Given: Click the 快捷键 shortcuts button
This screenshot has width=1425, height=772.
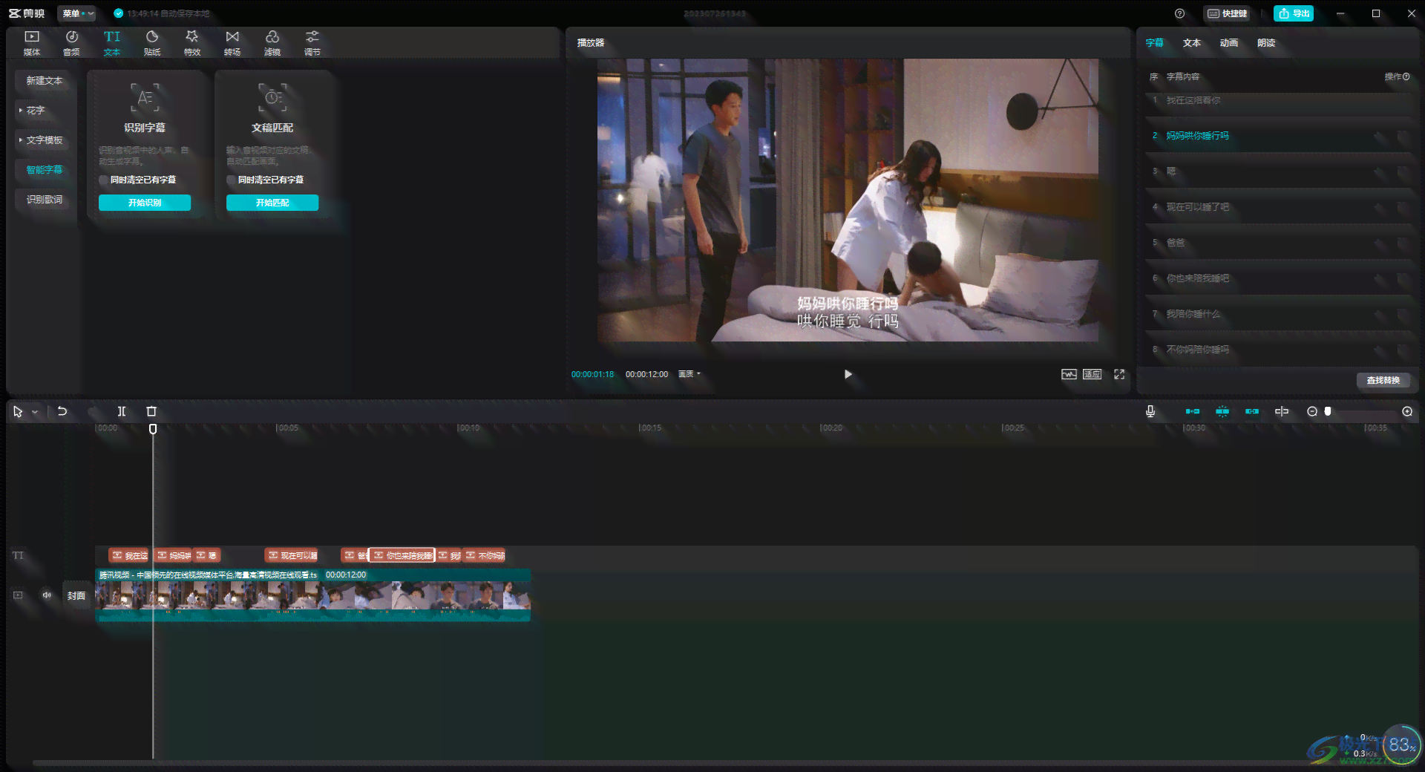Looking at the screenshot, I should point(1228,13).
